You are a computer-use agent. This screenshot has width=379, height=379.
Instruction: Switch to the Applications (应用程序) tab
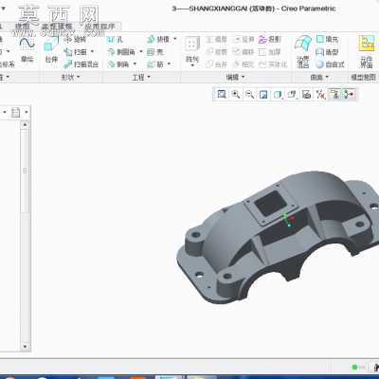pyautogui.click(x=99, y=27)
